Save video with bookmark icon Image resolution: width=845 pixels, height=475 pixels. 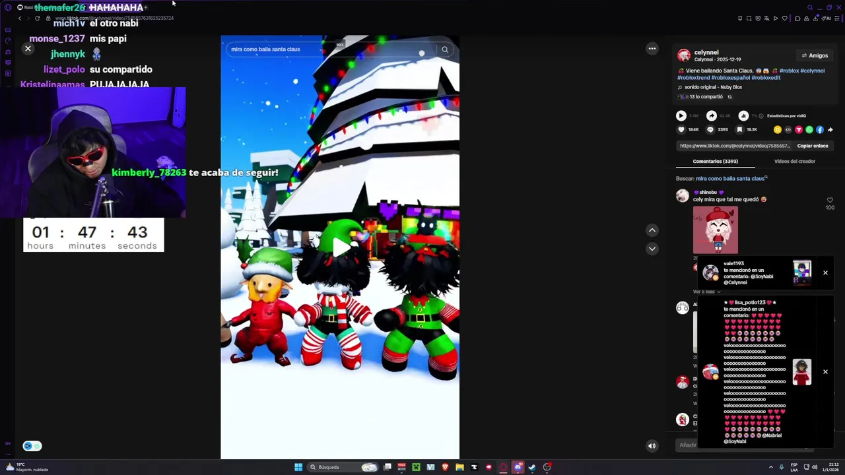739,130
